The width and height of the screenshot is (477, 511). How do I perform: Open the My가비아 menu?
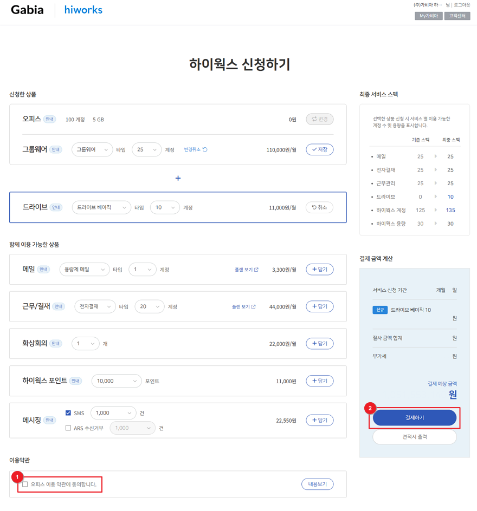coord(428,16)
